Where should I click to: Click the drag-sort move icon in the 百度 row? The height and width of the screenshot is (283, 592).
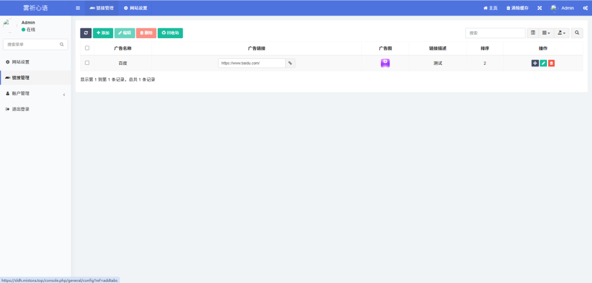(x=535, y=63)
